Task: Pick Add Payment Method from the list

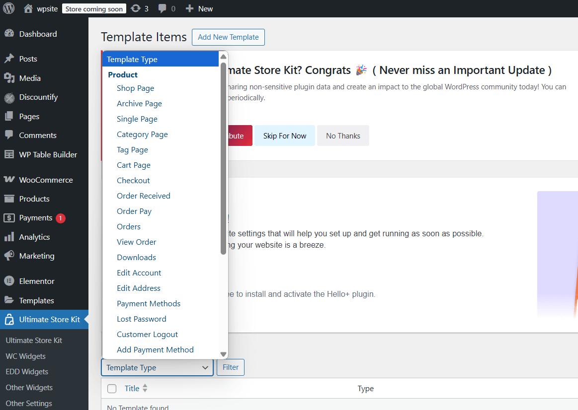Action: [x=155, y=350]
